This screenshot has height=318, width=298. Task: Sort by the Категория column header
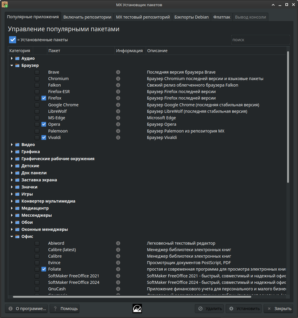21,50
